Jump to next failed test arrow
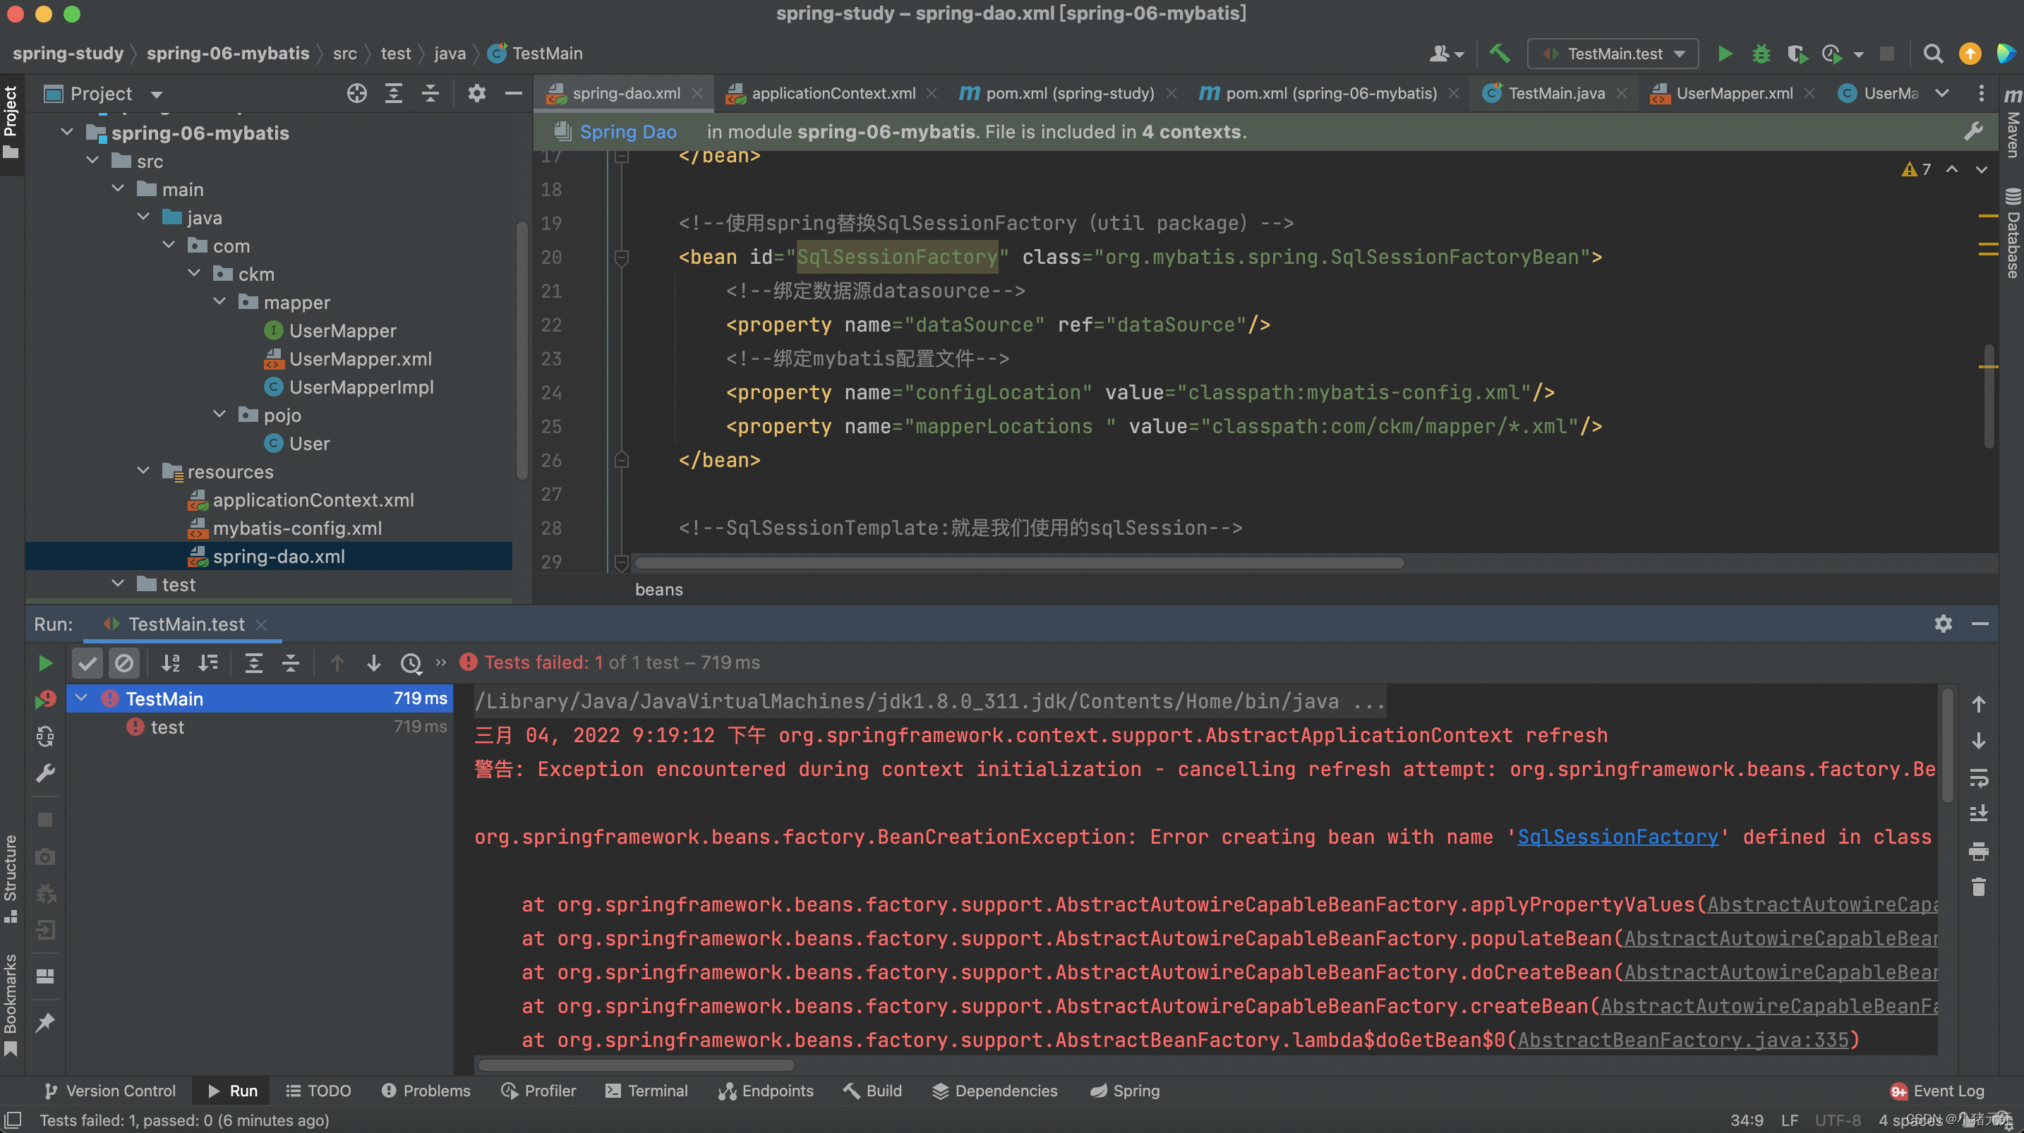 [374, 663]
